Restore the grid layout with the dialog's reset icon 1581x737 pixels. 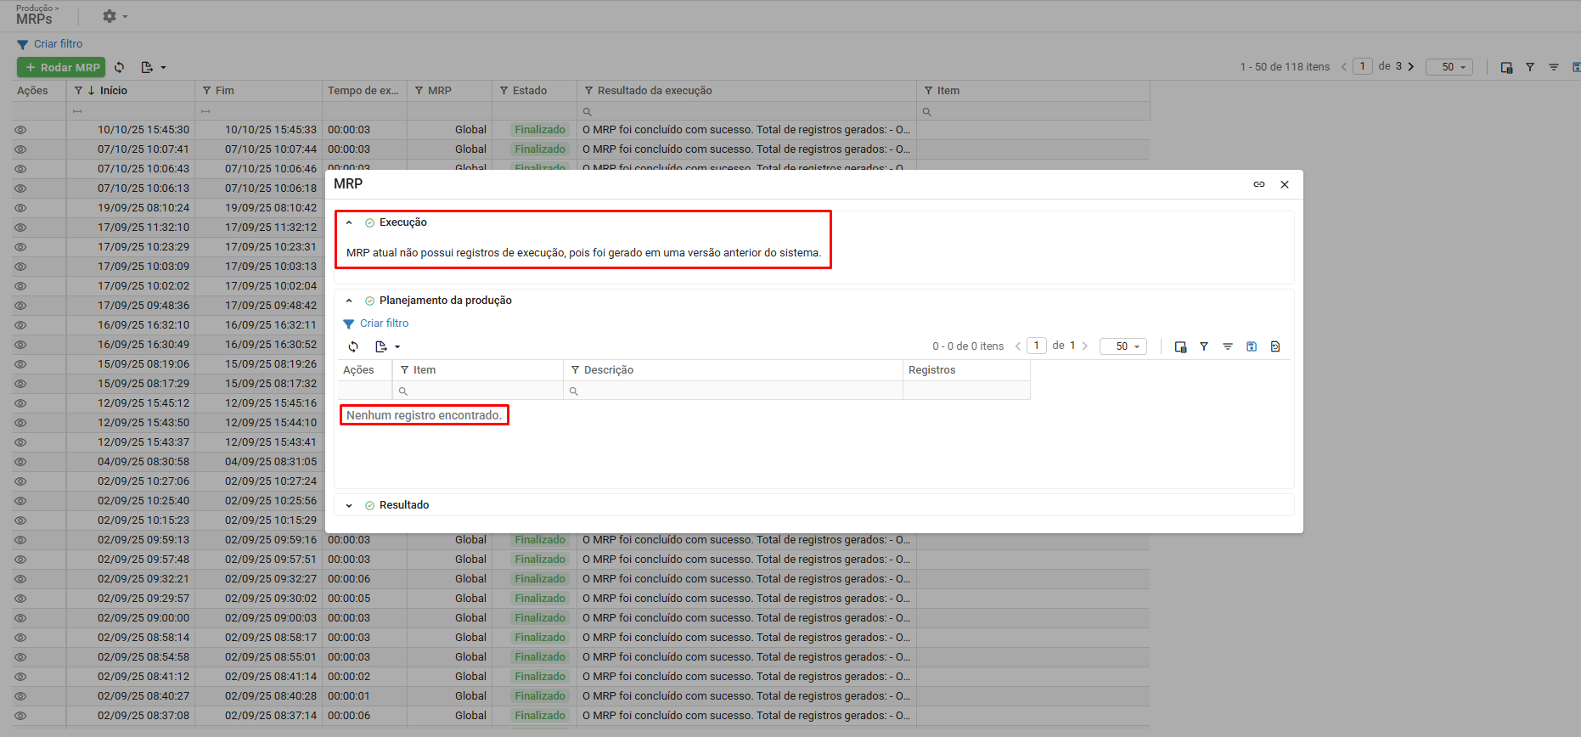pos(1275,346)
